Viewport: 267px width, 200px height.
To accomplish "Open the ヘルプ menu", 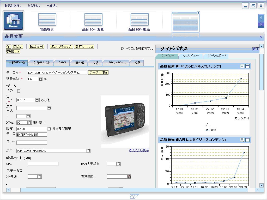I will tap(52, 6).
